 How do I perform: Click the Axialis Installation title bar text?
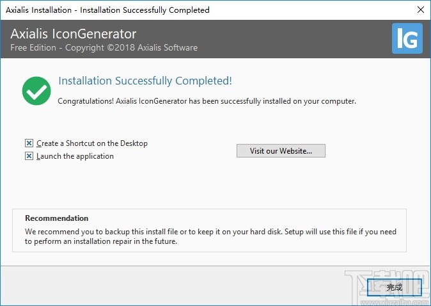107,10
